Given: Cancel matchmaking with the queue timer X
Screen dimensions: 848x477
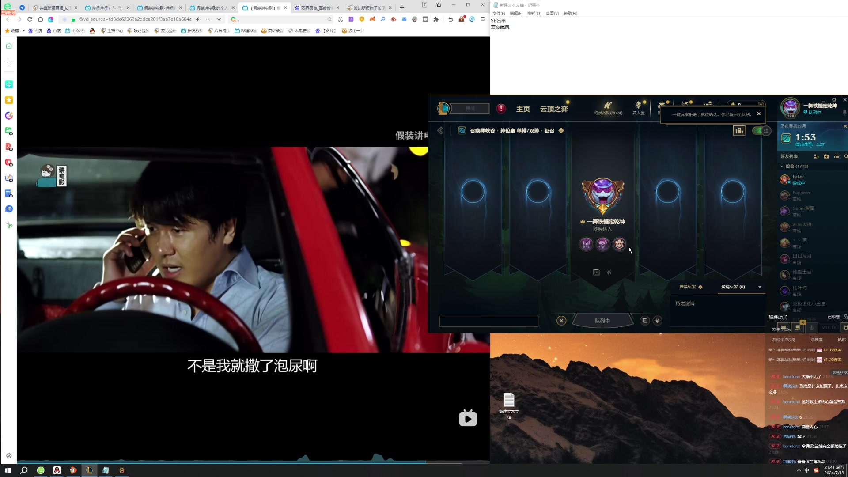Looking at the screenshot, I should (x=845, y=126).
